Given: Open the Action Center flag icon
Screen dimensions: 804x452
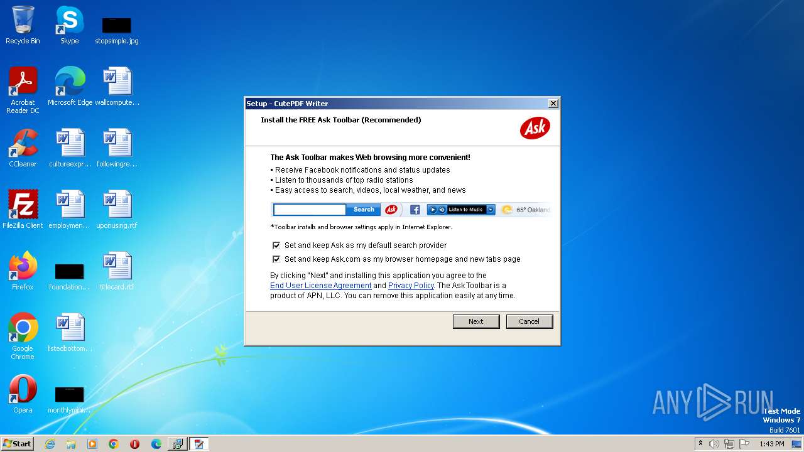Looking at the screenshot, I should pyautogui.click(x=744, y=444).
